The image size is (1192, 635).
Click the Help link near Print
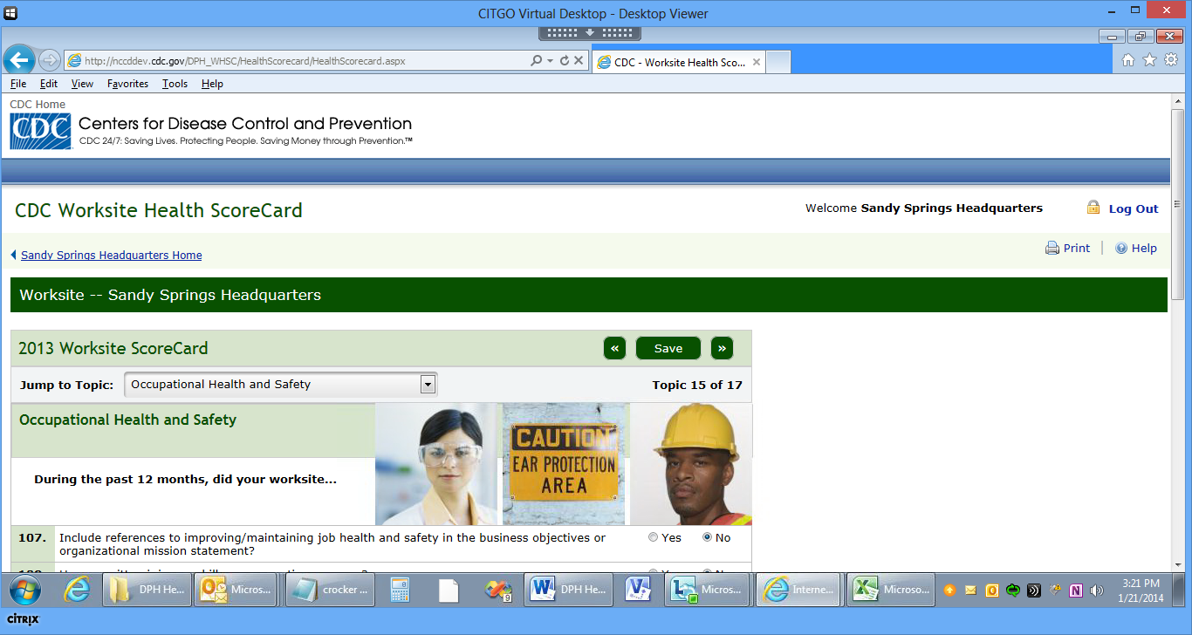click(1144, 248)
